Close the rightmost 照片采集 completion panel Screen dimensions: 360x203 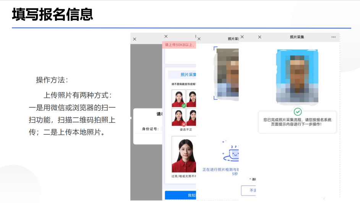(259, 37)
